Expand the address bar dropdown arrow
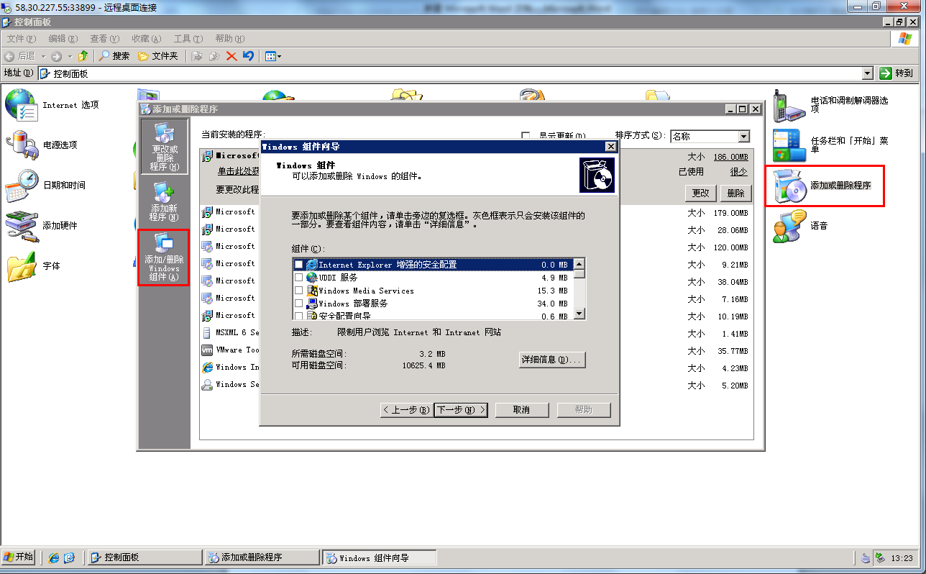The image size is (926, 574). pyautogui.click(x=867, y=73)
